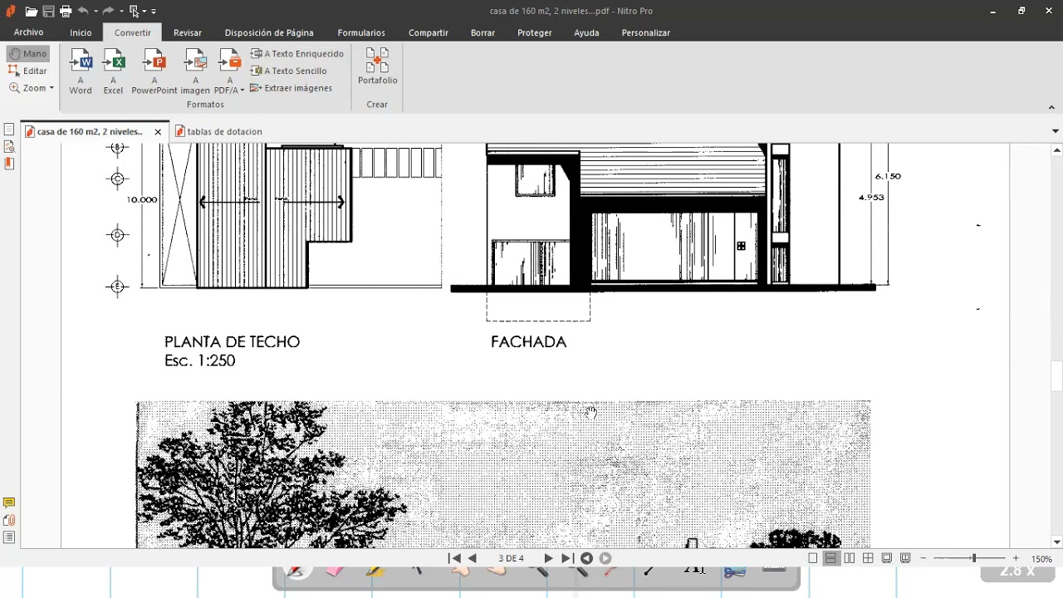The height and width of the screenshot is (598, 1063).
Task: Open the Borrar ribbon tab
Action: 483,32
